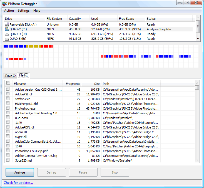Check the box for Adobe Version Cue CS3 Client
Screen dimensions: 204x188
click(x=8, y=89)
